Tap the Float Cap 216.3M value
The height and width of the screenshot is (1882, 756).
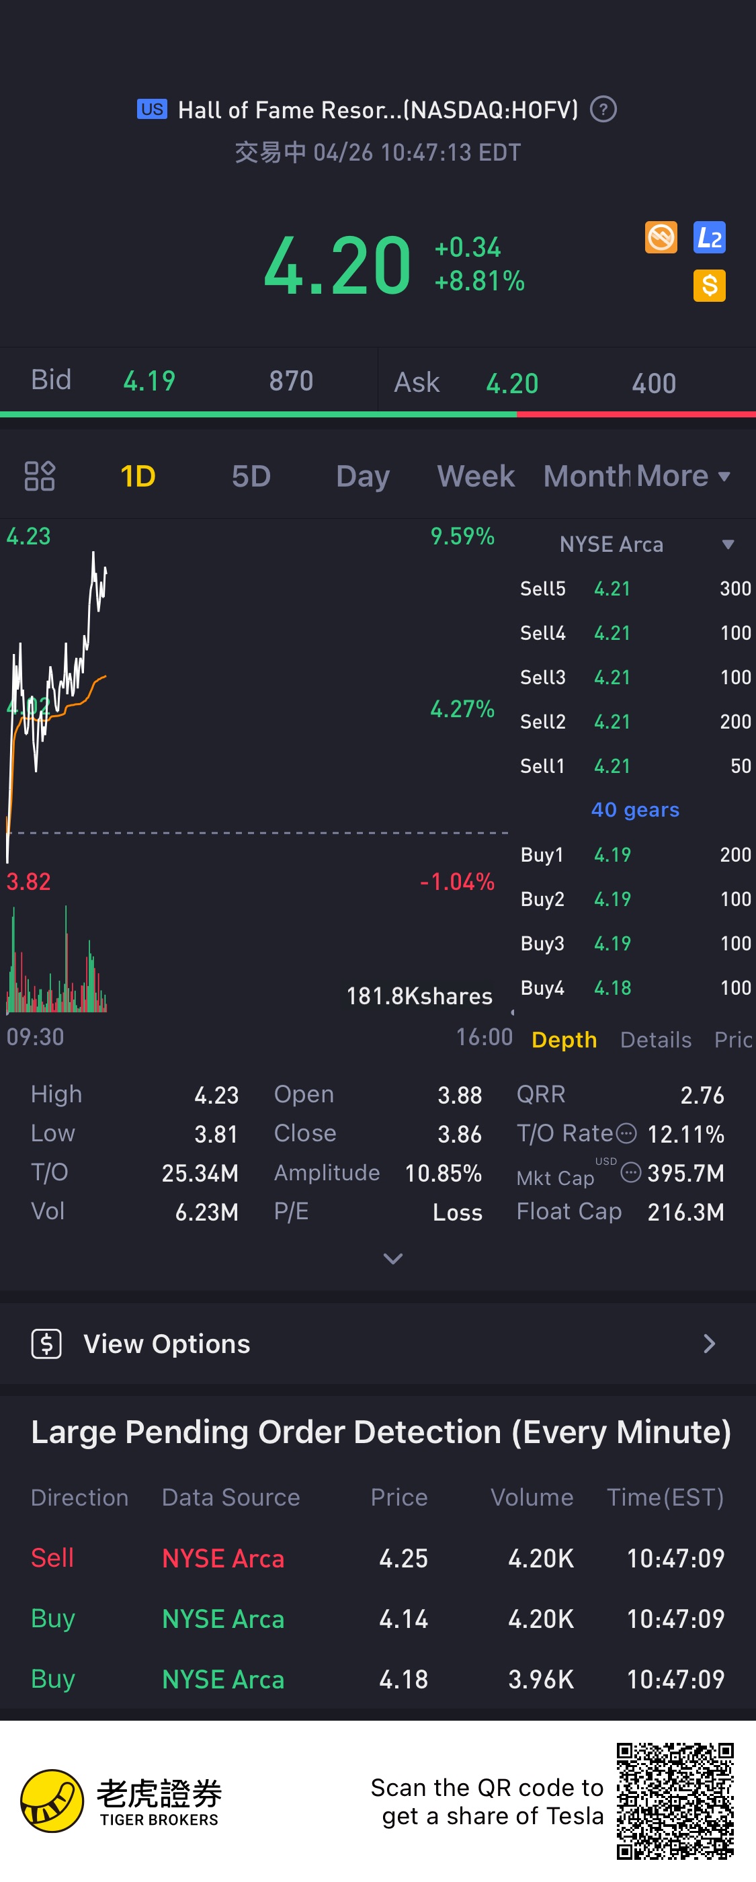685,1211
